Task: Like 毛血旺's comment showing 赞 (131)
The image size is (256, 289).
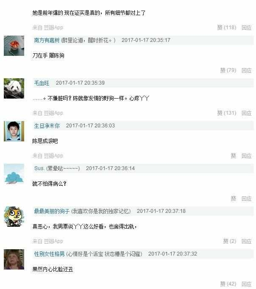Action: click(x=227, y=113)
